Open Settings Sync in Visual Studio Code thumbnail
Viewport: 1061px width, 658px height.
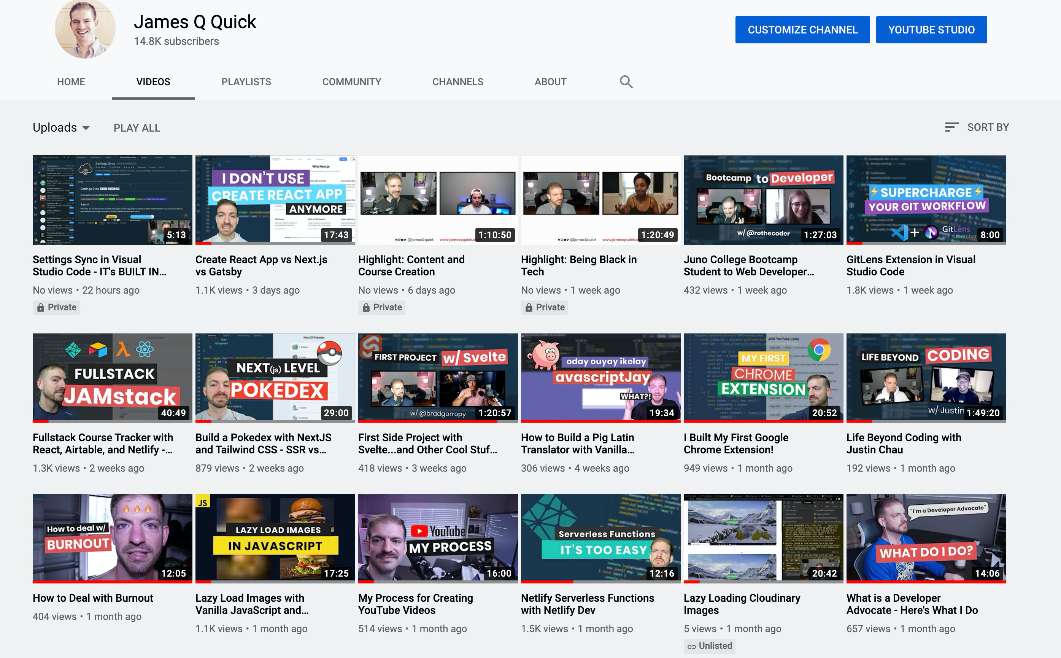tap(112, 200)
